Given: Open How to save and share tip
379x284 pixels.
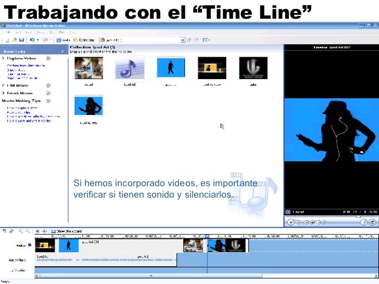Looking at the screenshot, I should click(x=29, y=121).
